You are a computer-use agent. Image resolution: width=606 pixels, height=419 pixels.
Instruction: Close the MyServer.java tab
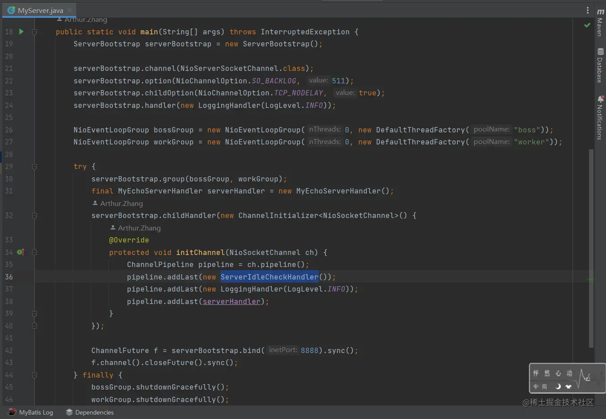point(70,10)
